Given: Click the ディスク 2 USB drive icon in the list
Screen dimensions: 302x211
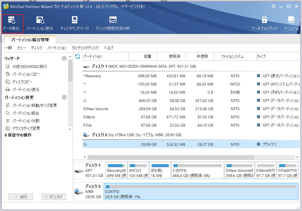Looking at the screenshot, I should [86, 135].
